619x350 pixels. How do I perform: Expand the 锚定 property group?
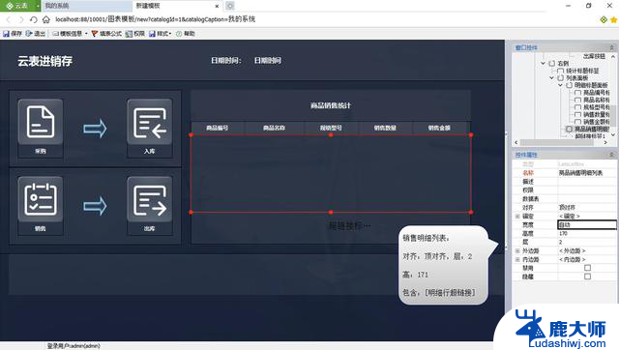point(517,217)
